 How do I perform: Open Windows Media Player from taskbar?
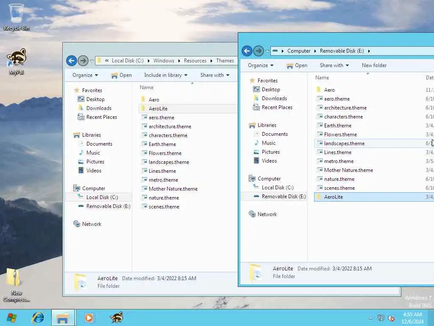tap(89, 318)
